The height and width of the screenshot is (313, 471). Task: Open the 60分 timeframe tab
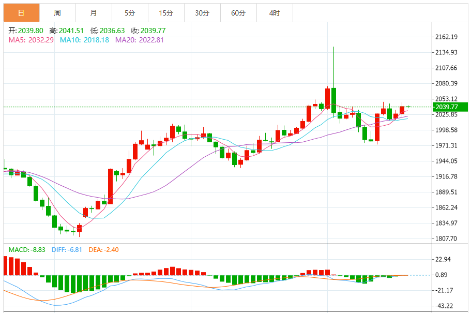[x=238, y=13]
